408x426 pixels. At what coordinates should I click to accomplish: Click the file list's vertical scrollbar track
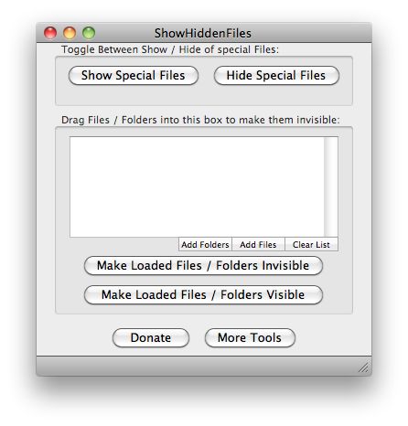(x=331, y=186)
